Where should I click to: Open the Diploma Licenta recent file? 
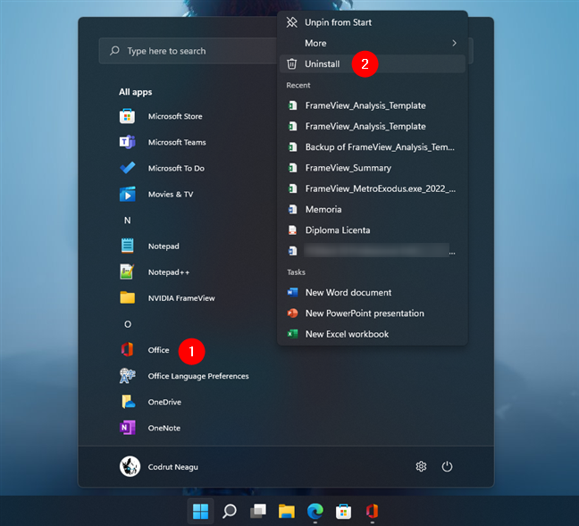coord(373,230)
